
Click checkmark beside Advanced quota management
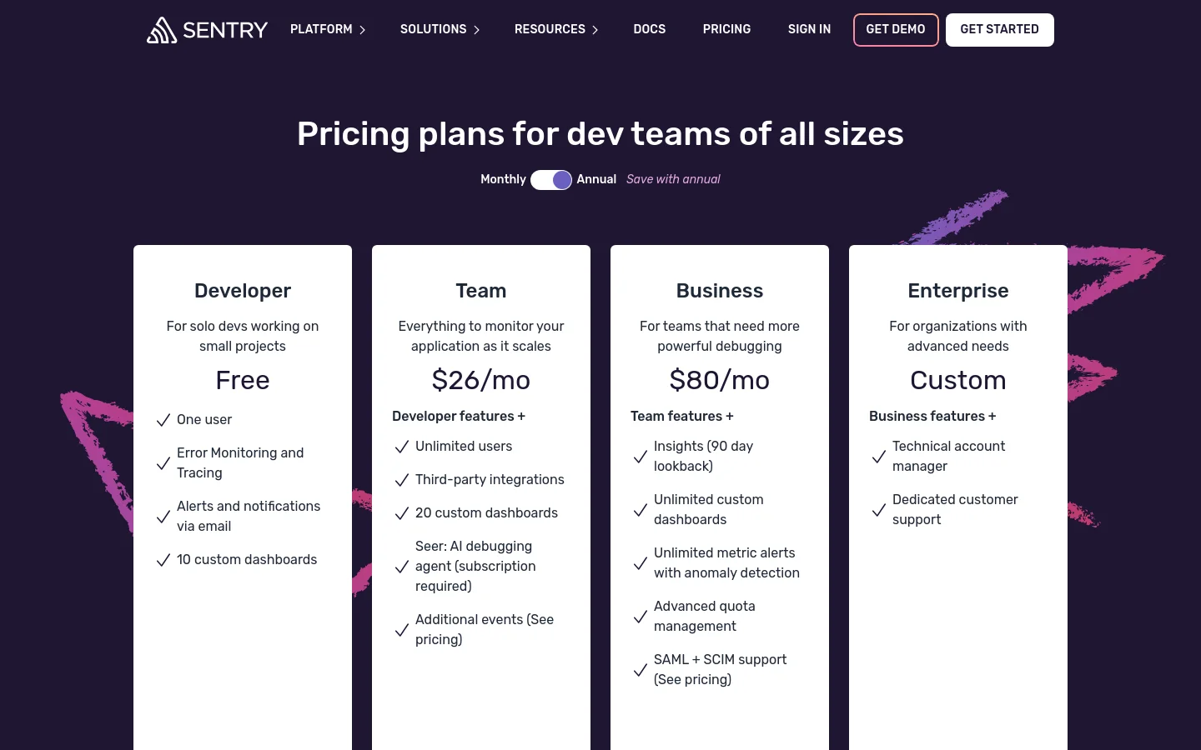641,617
